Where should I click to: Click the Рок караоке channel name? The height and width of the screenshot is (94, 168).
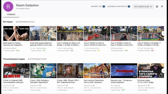click(x=115, y=85)
